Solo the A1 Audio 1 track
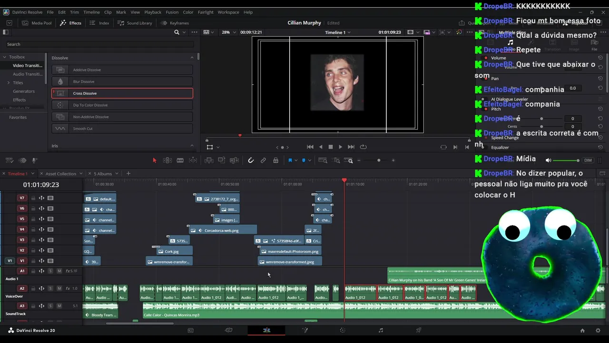609x343 pixels. [50, 271]
